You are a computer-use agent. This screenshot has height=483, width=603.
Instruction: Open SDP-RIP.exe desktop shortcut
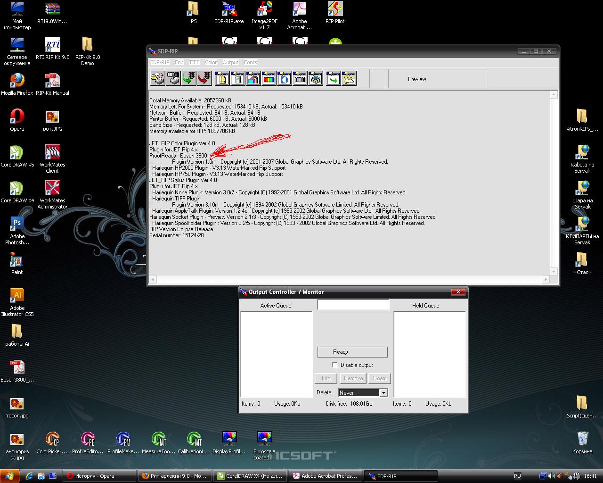(x=229, y=13)
